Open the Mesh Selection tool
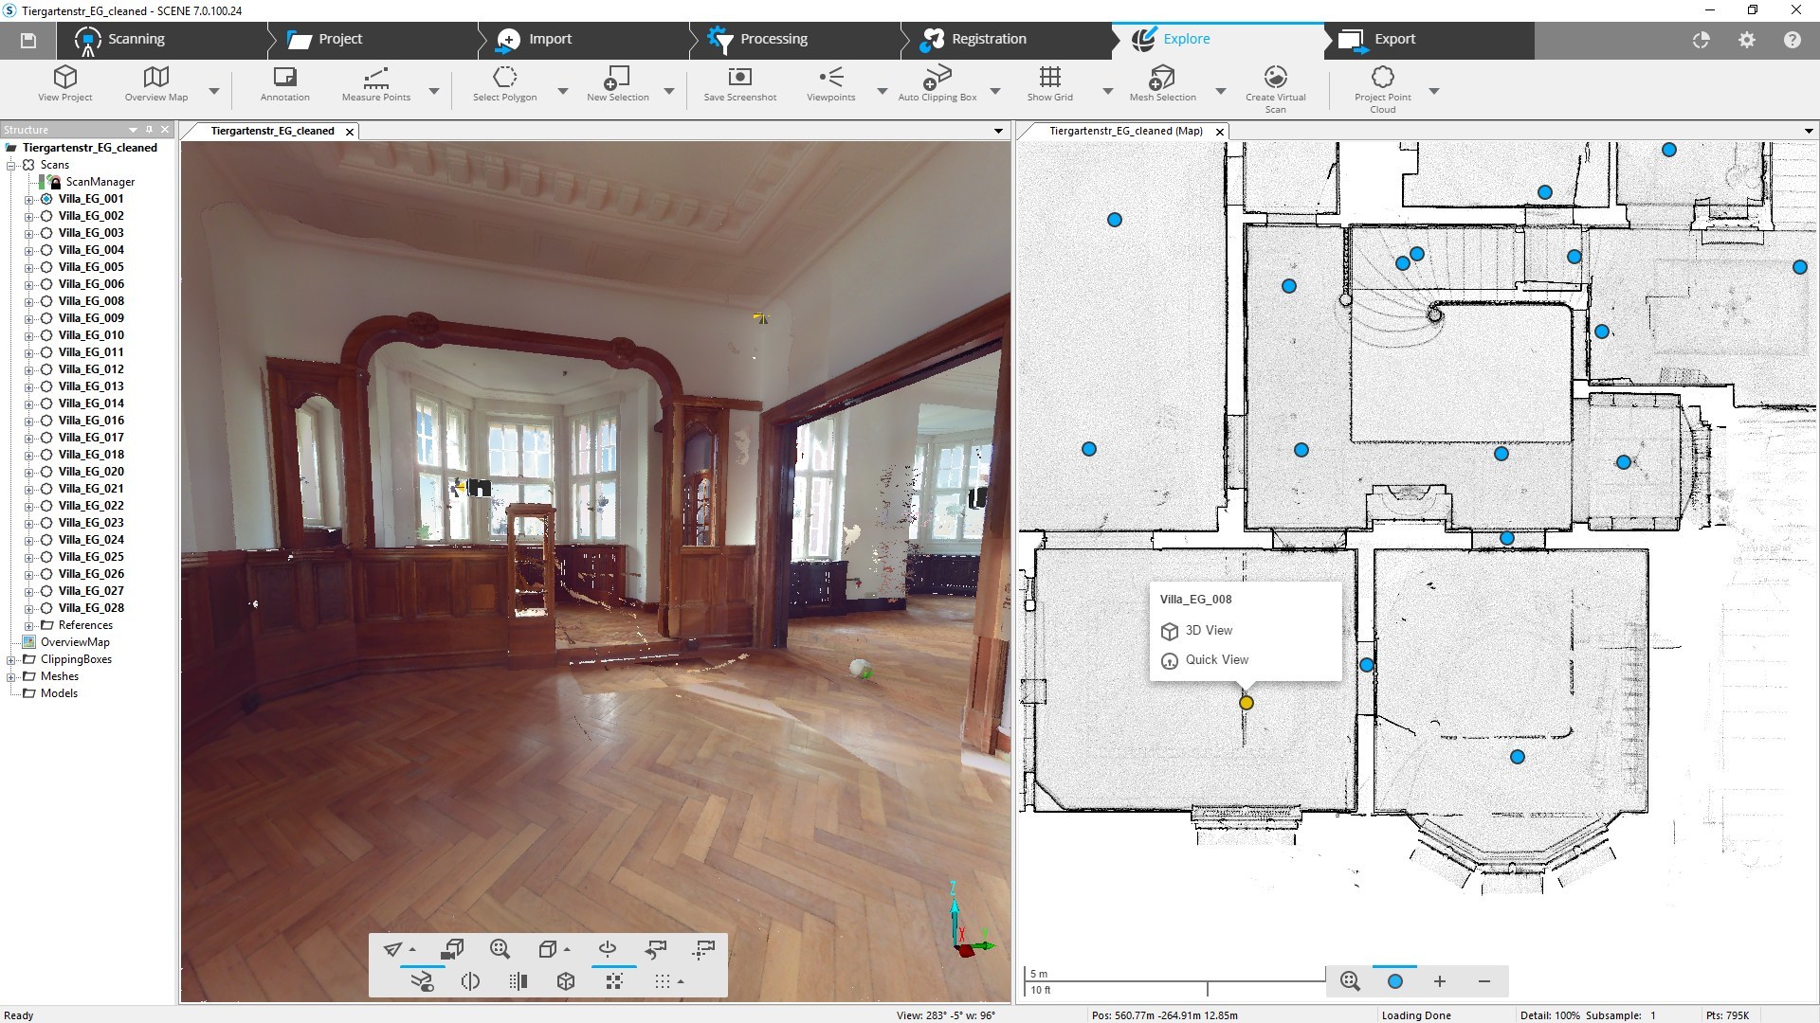This screenshot has width=1820, height=1023. pos(1162,85)
